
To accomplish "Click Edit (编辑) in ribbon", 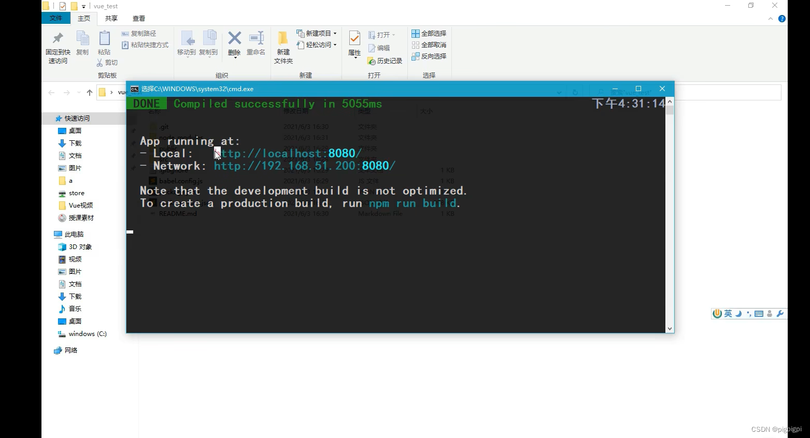I will 379,48.
